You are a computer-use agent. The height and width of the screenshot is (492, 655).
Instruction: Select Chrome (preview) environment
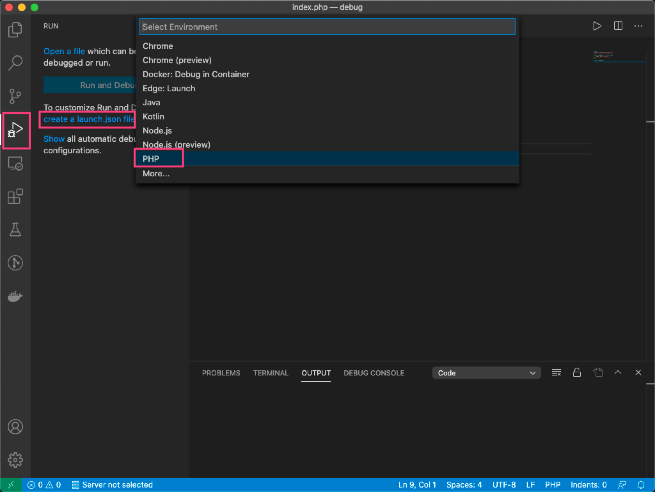coord(327,60)
